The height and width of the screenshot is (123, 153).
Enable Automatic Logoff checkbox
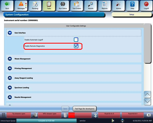(76, 40)
